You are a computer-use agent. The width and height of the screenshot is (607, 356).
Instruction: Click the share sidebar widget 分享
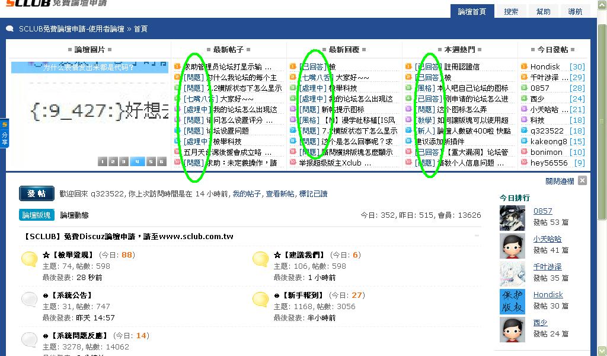point(4,133)
